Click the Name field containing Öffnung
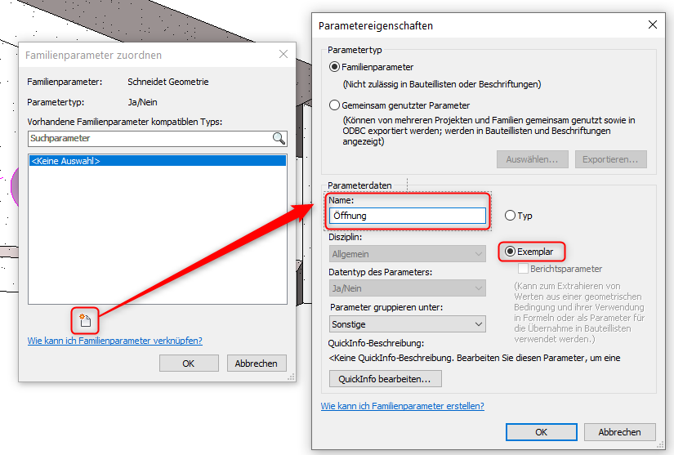This screenshot has width=674, height=455. tap(407, 216)
